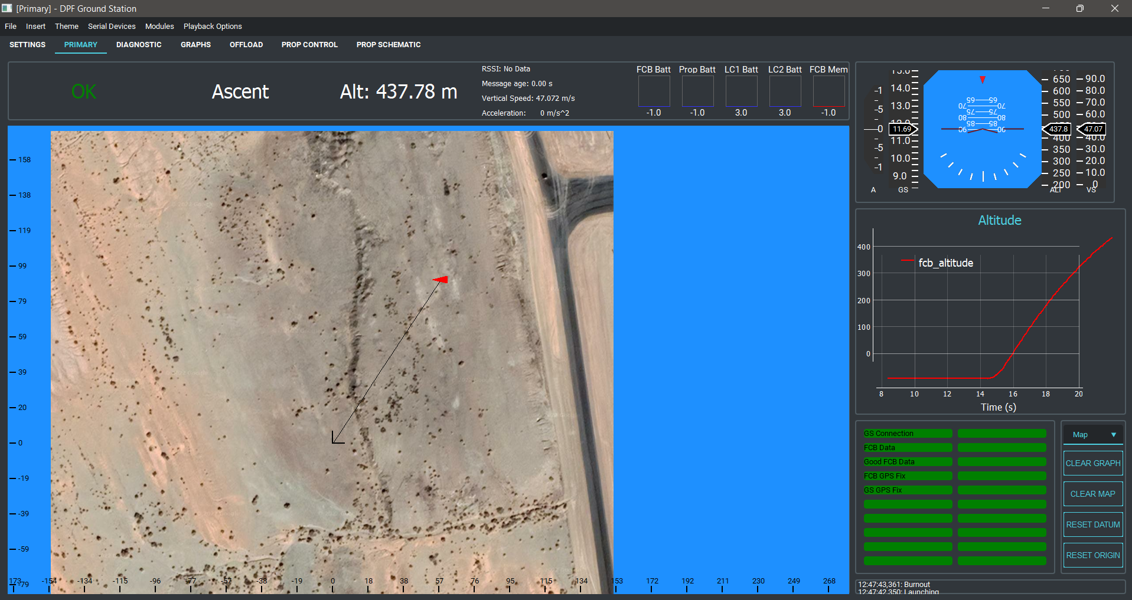The image size is (1132, 600).
Task: Click the LC1 Batt level gauge
Action: pyautogui.click(x=741, y=91)
